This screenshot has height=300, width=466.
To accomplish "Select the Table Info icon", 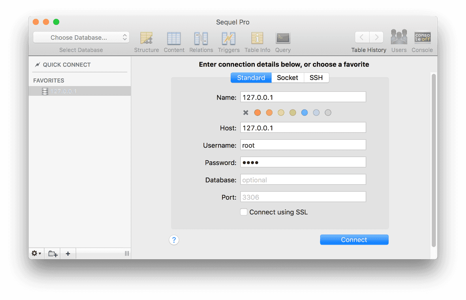I will click(x=257, y=38).
